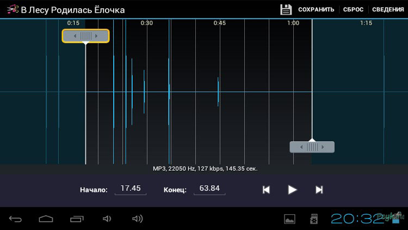Lower the volume with speaker icon
Image resolution: width=408 pixels, height=230 pixels.
(107, 219)
